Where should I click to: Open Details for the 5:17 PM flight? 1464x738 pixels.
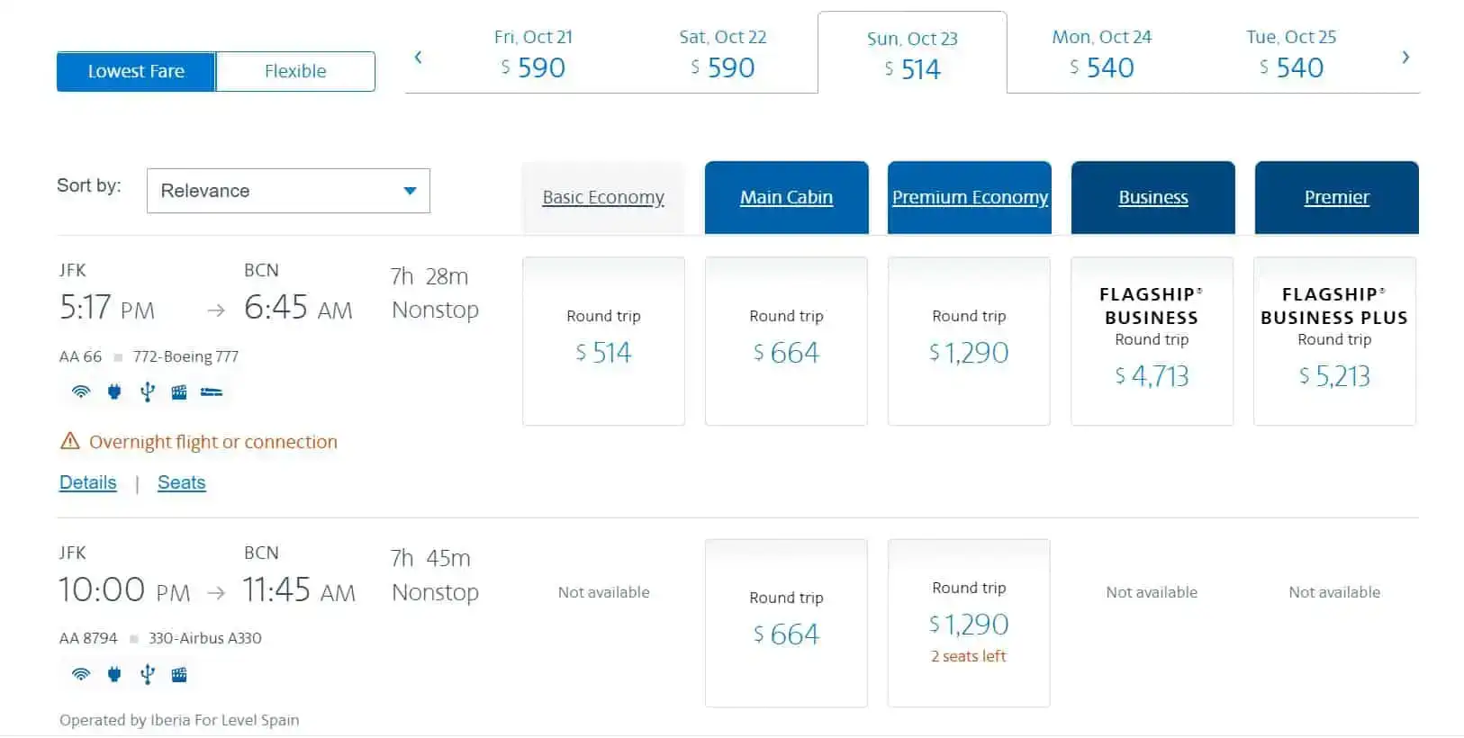pos(87,482)
